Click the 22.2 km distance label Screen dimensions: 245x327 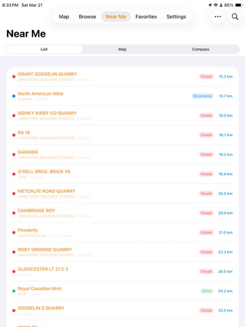click(225, 252)
